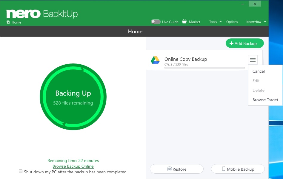The width and height of the screenshot is (283, 179).
Task: Select Browse Target from the context menu
Action: 265,100
